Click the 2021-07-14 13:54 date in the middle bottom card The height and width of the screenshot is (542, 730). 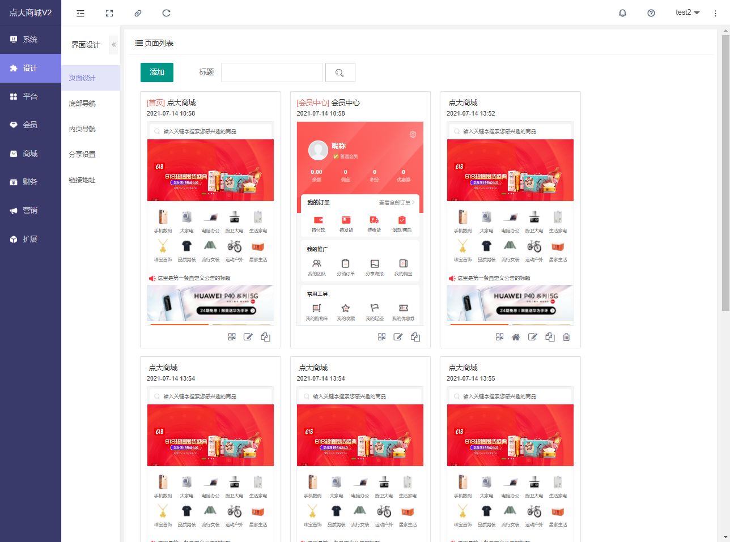(321, 378)
